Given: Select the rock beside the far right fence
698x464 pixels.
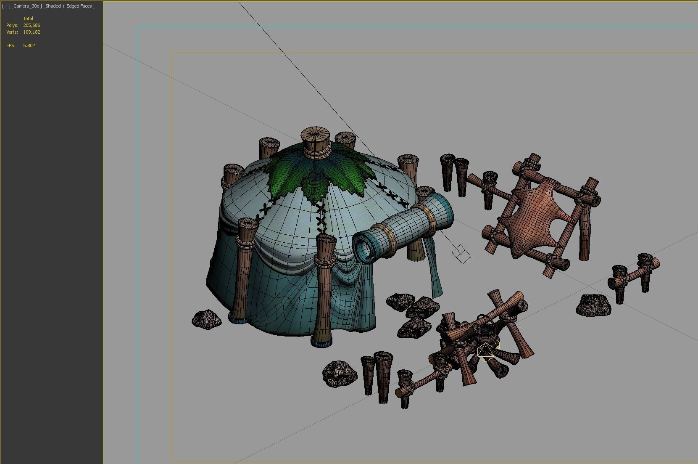Looking at the screenshot, I should coord(593,305).
